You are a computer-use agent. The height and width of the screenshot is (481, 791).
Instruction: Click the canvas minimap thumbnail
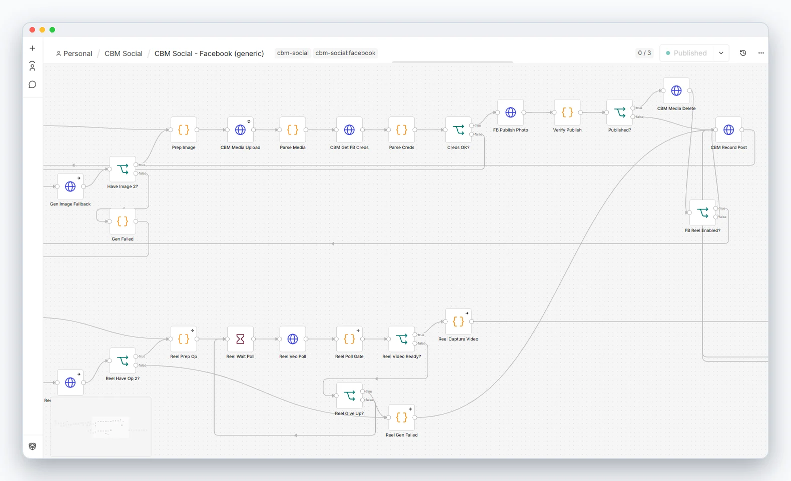(x=101, y=427)
